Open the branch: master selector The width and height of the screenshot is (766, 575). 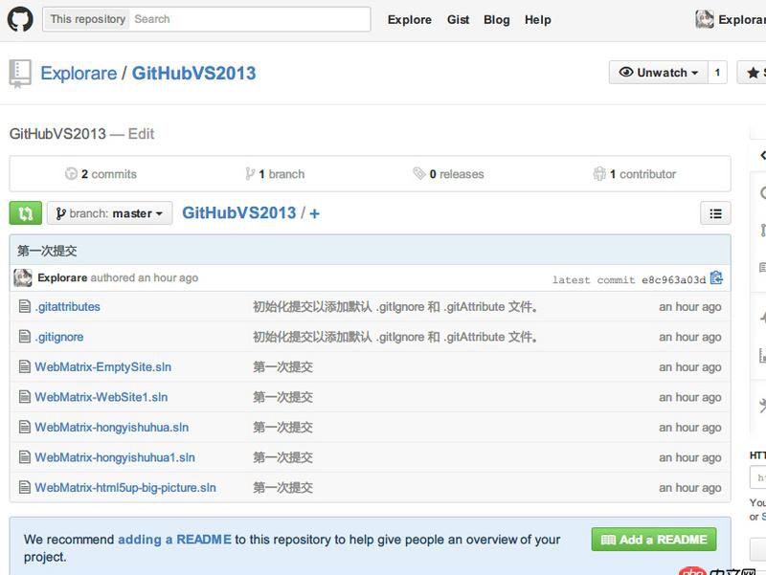[x=110, y=213]
